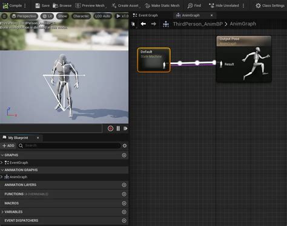The image size is (287, 226).
Task: Navigate back with the left arrow
Action: 143,24
